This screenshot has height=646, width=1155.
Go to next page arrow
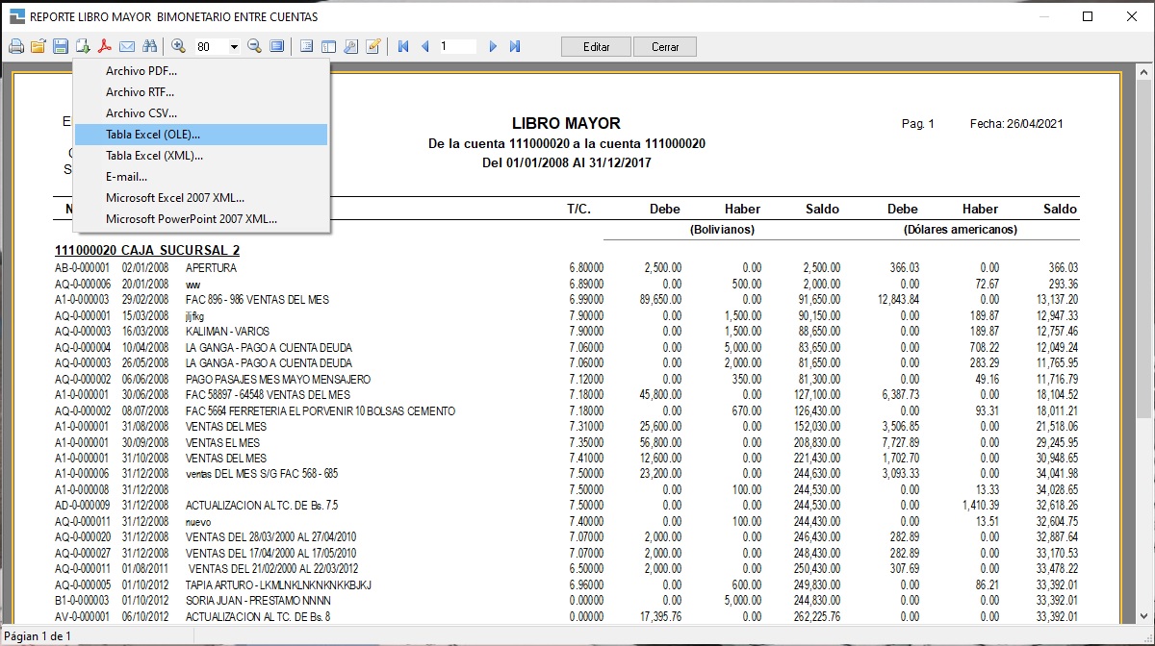(493, 46)
